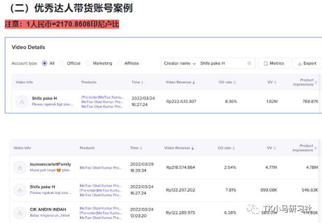Click CO rate value 6.38%
322x223 pixels.
[x=230, y=213]
